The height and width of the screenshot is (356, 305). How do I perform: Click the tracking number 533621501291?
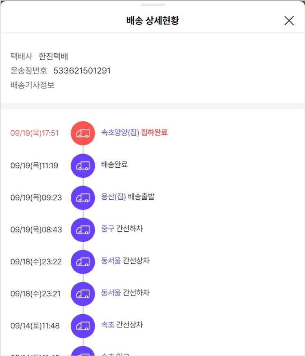82,71
